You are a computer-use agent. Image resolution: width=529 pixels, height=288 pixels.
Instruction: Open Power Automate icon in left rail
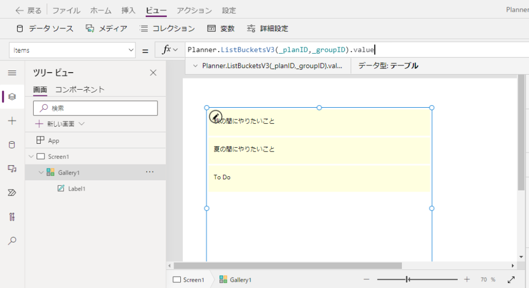tap(12, 193)
